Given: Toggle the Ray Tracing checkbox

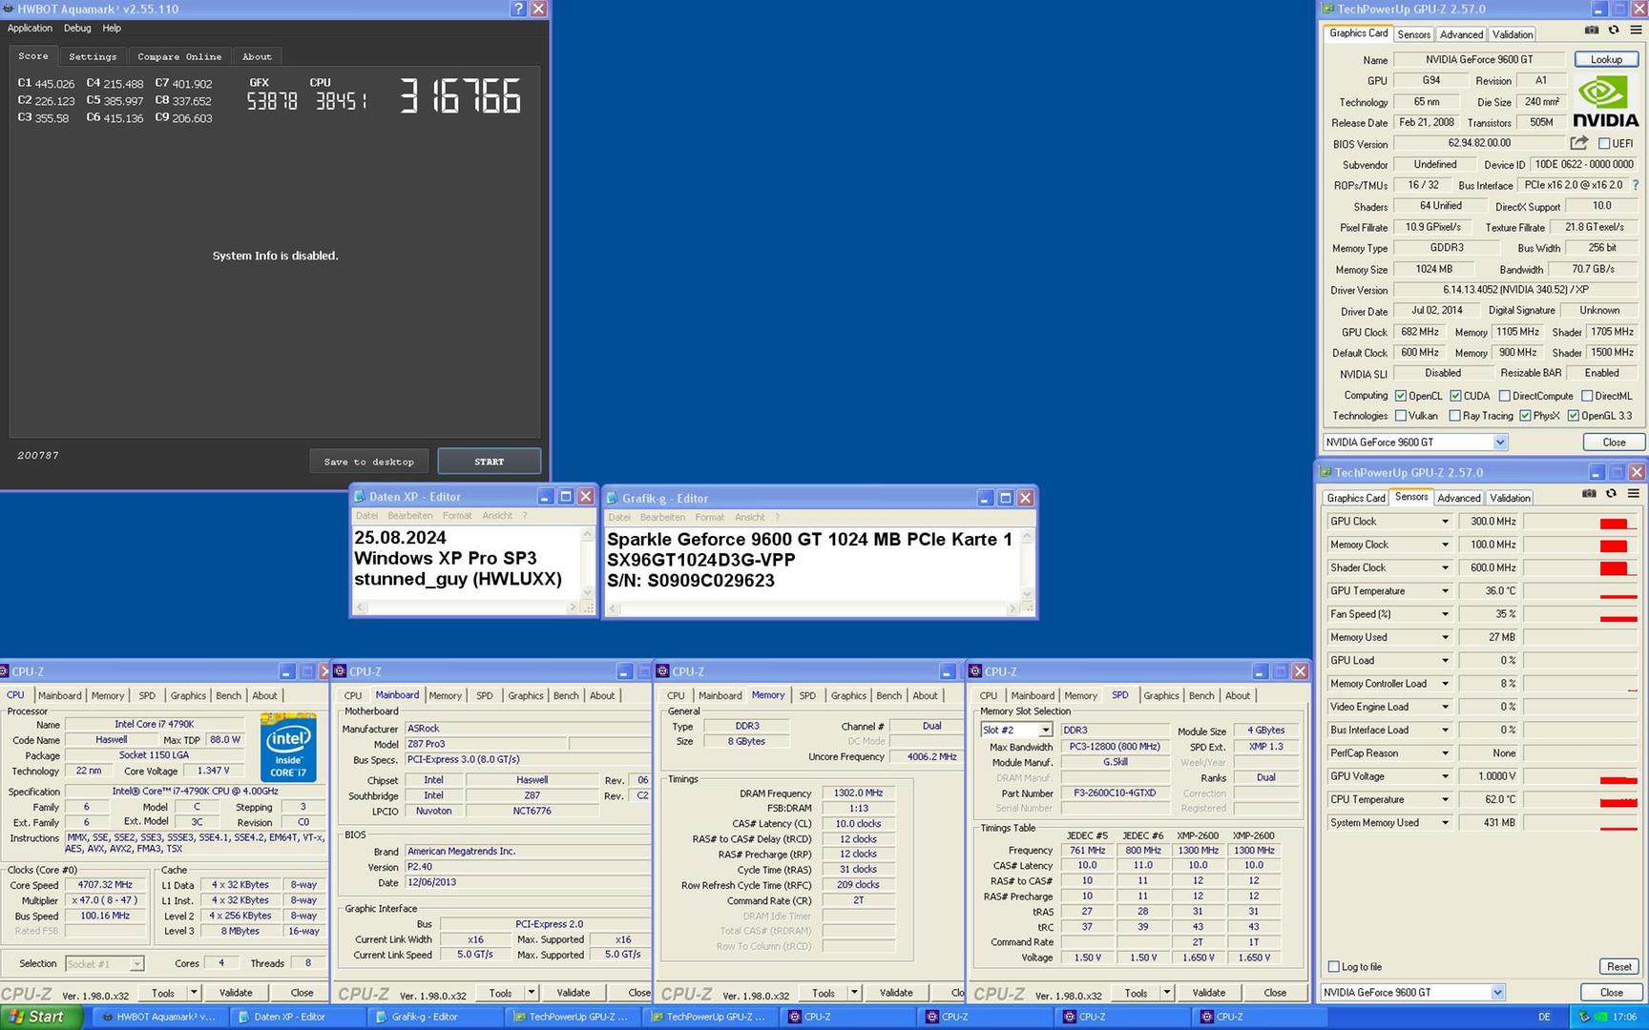Looking at the screenshot, I should 1454,416.
